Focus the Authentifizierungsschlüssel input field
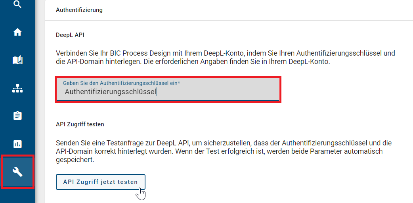413x203 pixels. coord(168,89)
